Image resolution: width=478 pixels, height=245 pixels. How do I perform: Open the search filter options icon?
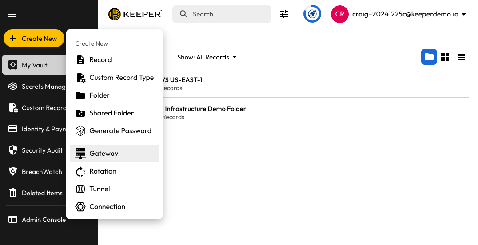click(x=284, y=14)
